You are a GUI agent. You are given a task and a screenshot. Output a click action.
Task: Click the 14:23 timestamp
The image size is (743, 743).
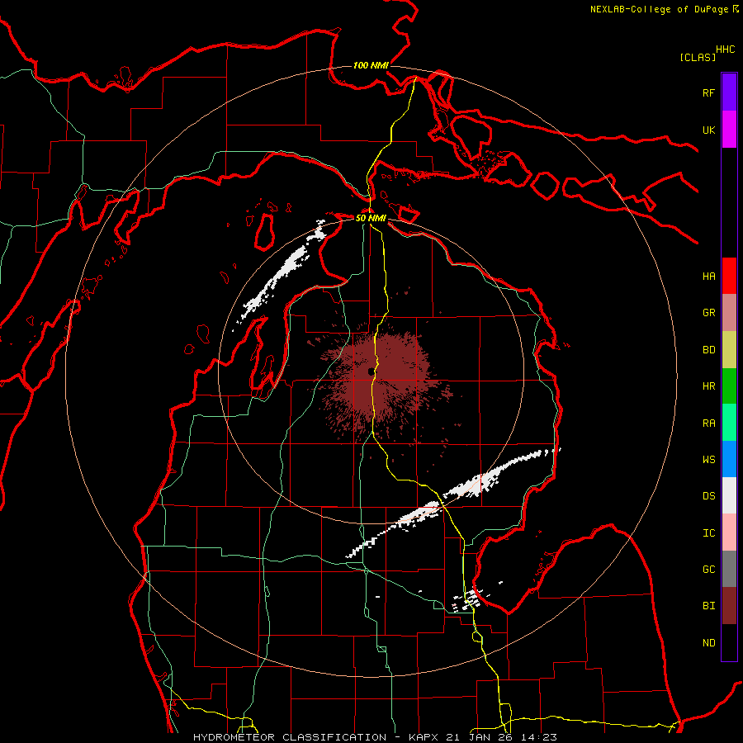tap(538, 737)
